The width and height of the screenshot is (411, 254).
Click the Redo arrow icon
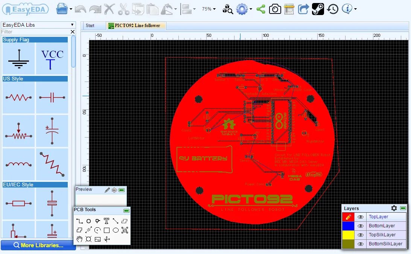(x=95, y=9)
